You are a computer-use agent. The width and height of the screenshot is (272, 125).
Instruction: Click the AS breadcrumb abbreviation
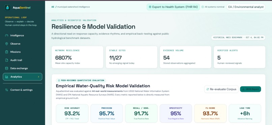click(x=53, y=7)
